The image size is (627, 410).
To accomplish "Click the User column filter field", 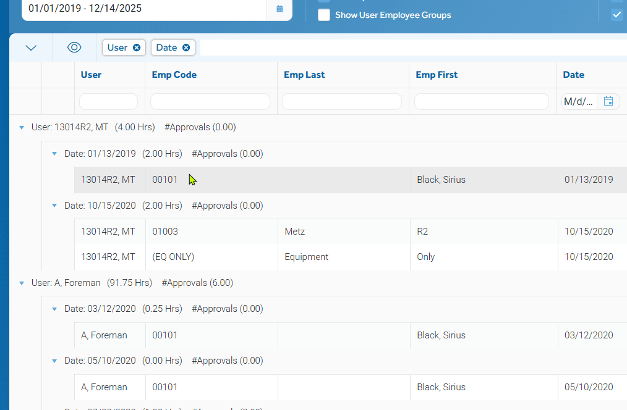I will (x=108, y=102).
